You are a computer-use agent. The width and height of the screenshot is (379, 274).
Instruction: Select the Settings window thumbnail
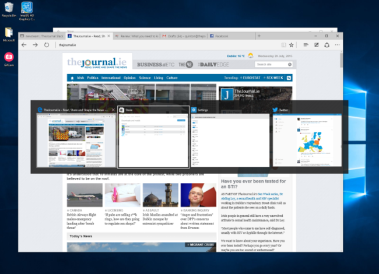pyautogui.click(x=230, y=140)
